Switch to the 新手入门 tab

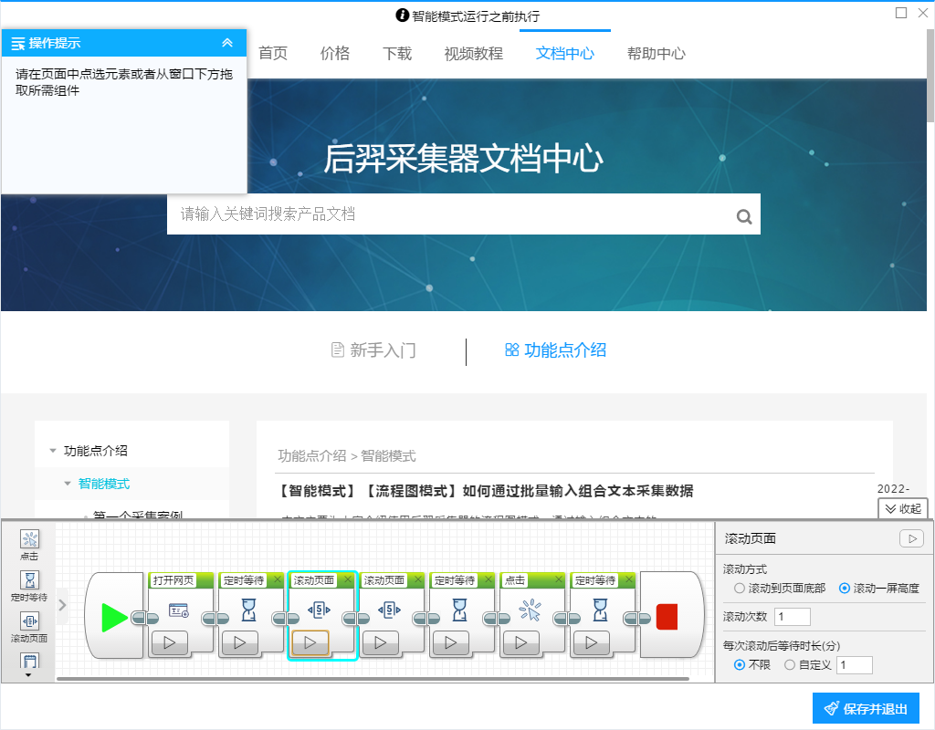coord(373,349)
